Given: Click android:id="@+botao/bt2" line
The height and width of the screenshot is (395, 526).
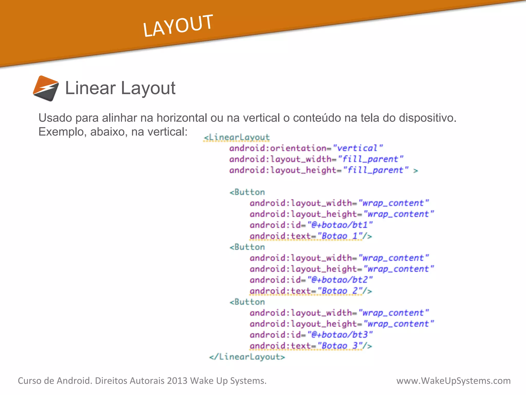Looking at the screenshot, I should tap(311, 280).
